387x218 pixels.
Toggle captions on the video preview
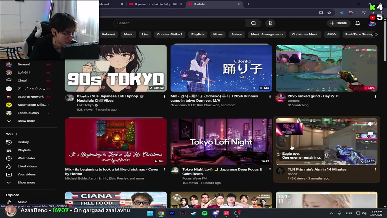pyautogui.click(x=370, y=134)
